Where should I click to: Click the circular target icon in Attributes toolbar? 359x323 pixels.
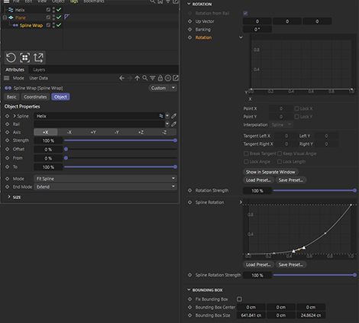[168, 78]
